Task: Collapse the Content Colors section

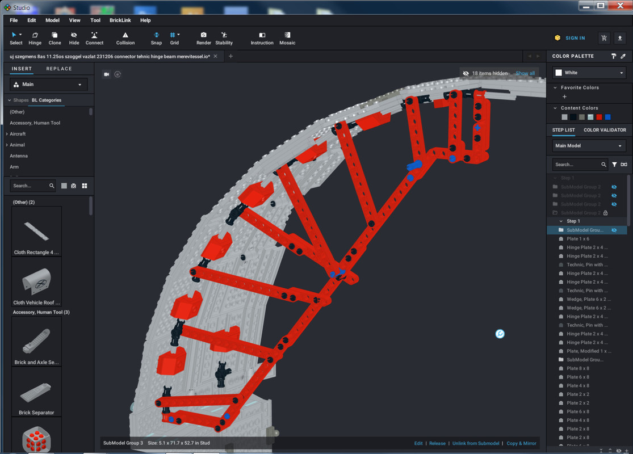Action: click(555, 108)
